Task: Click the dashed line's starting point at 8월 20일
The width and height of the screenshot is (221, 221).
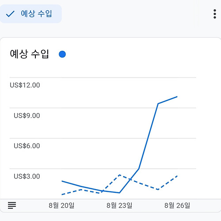Action: click(62, 194)
